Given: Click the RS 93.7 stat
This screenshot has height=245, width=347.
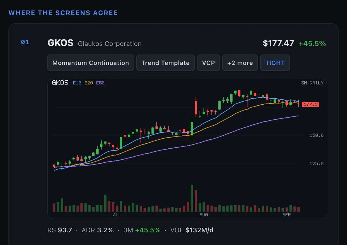Looking at the screenshot, I should (x=60, y=230).
